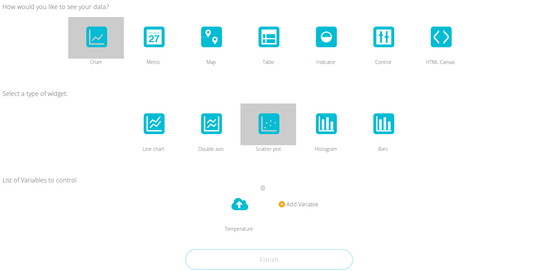
Task: Click the Chart label under the highlighted icon
Action: [96, 62]
